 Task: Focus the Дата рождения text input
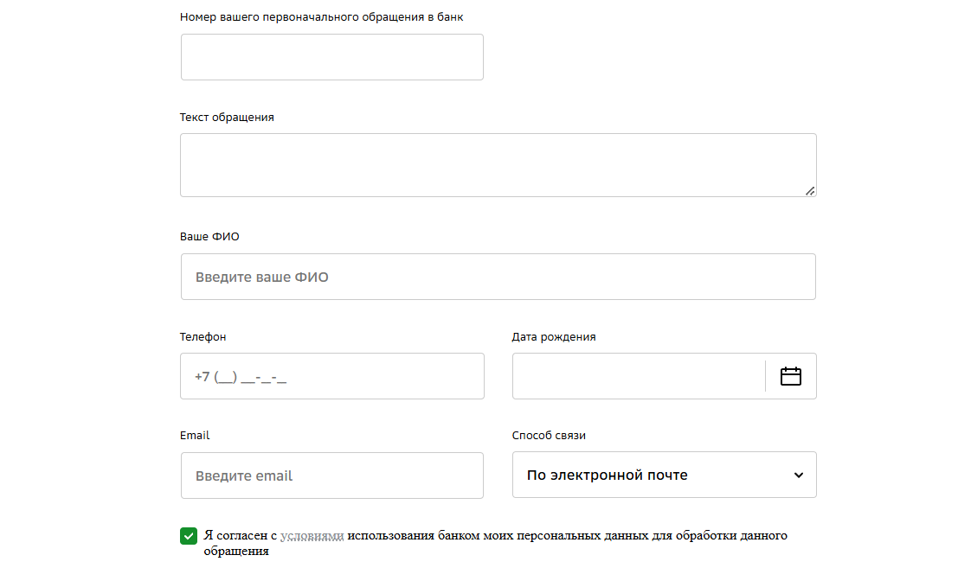tap(639, 376)
